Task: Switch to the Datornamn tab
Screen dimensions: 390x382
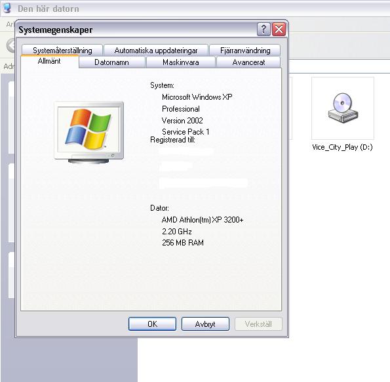Action: (111, 62)
